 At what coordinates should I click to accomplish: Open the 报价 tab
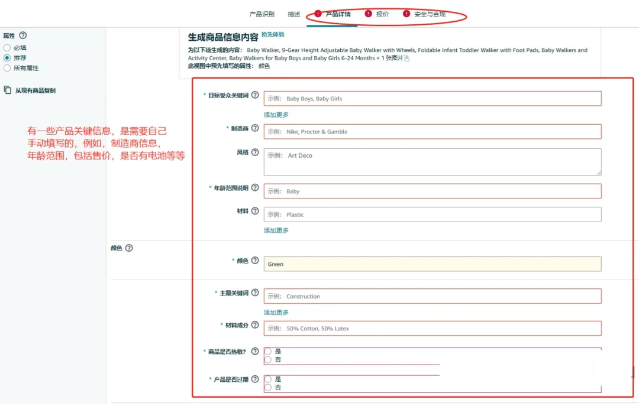click(382, 14)
